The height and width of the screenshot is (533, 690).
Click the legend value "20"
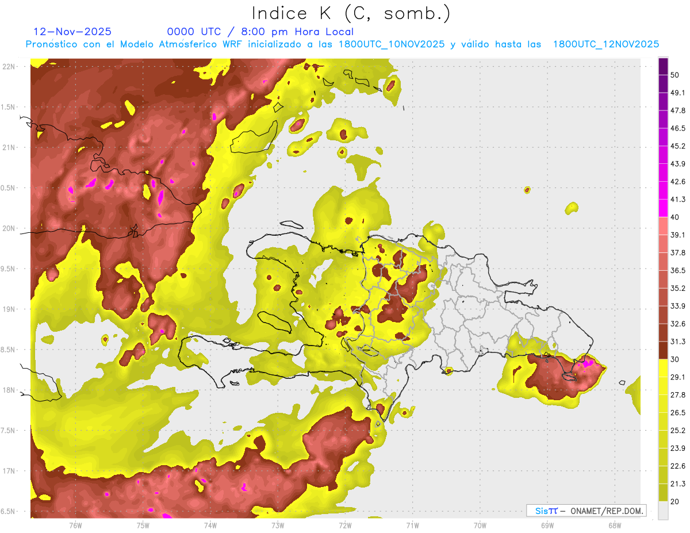676,502
